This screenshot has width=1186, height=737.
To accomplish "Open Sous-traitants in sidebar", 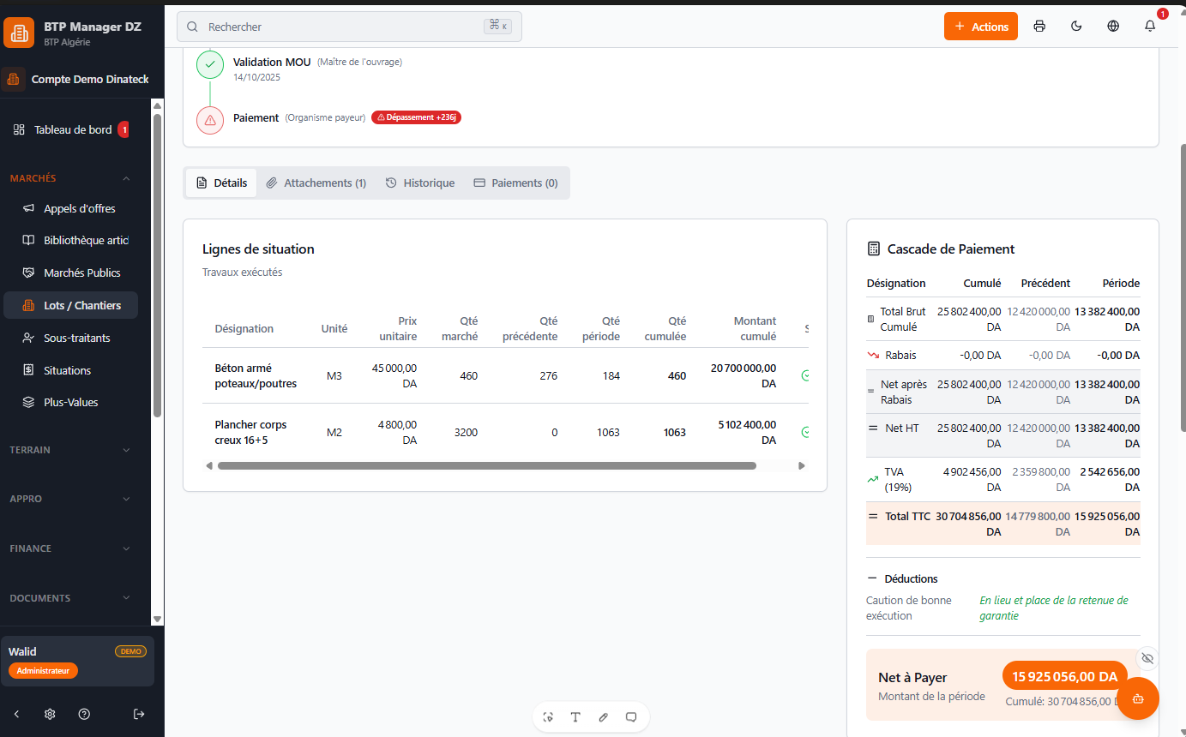I will tap(70, 338).
